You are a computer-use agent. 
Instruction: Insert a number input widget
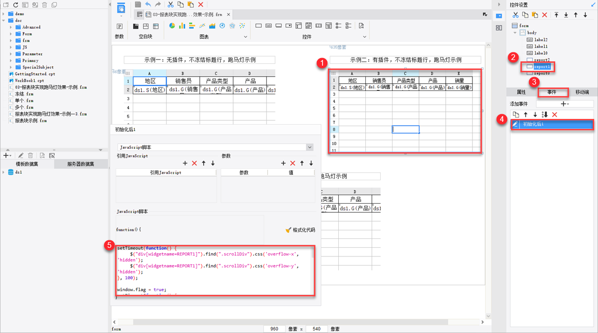click(319, 26)
